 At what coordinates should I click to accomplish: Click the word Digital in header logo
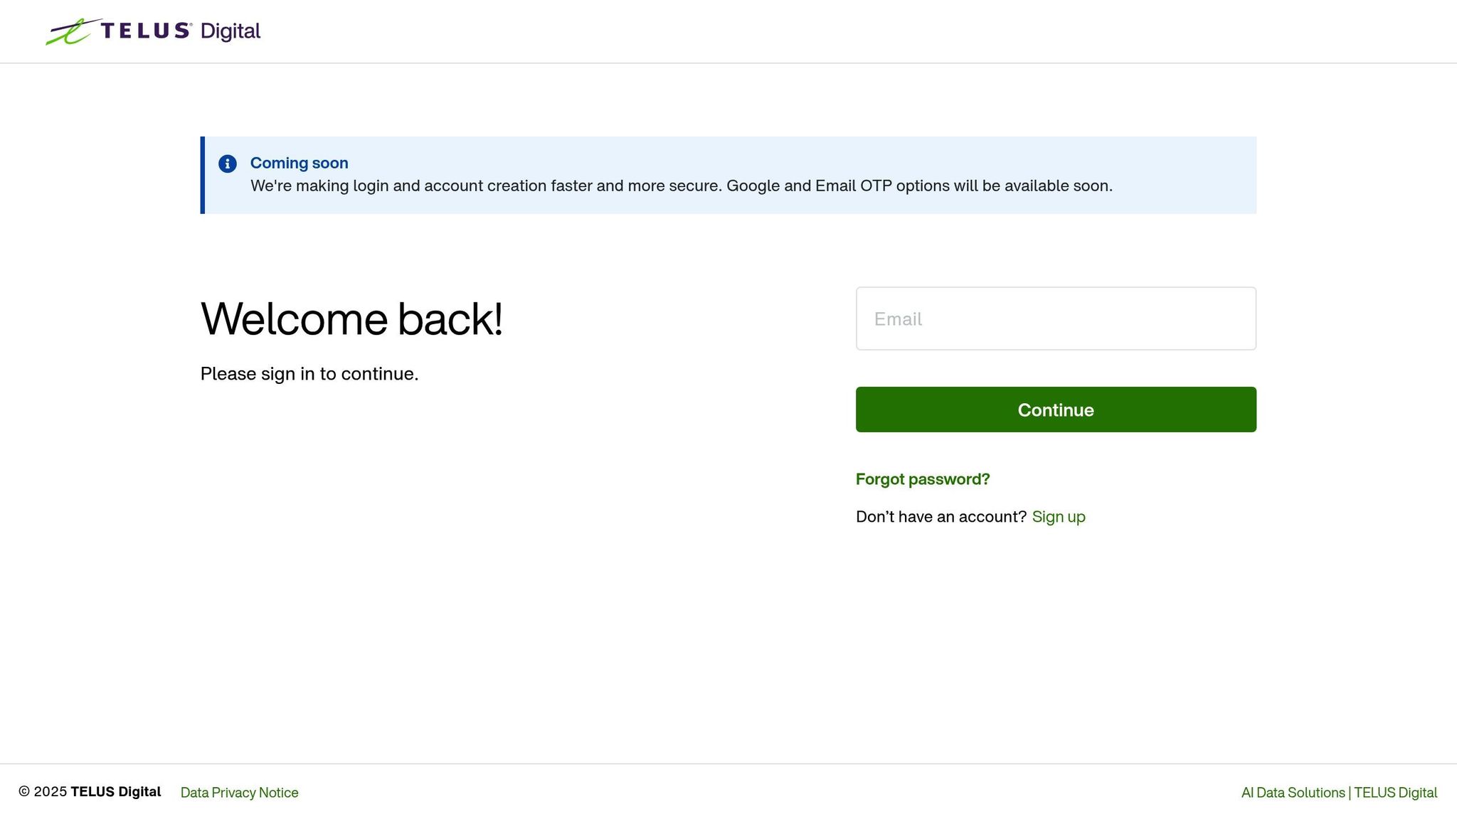tap(231, 31)
